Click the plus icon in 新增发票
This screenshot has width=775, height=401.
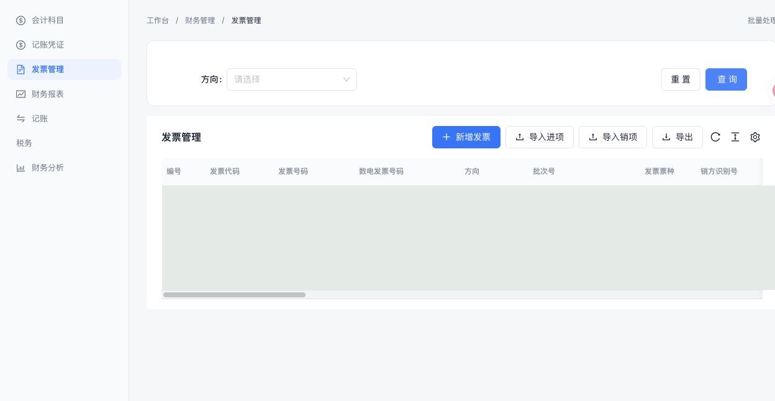(x=446, y=137)
